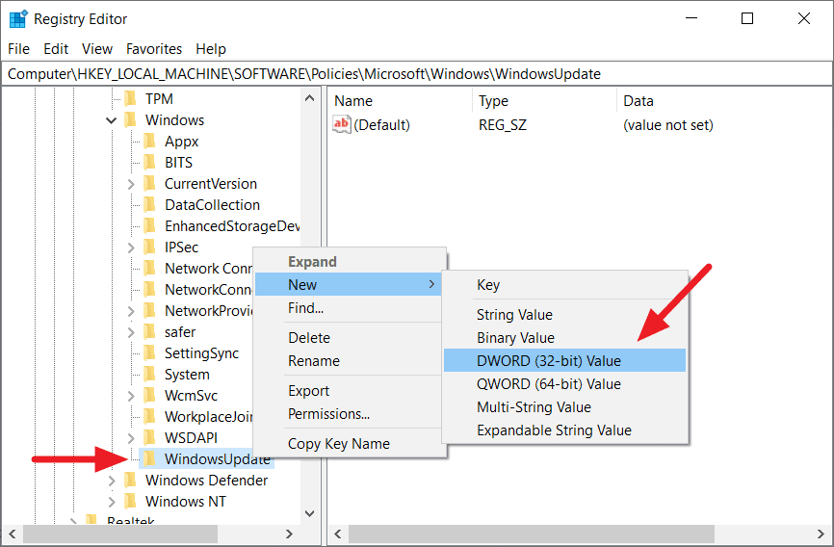Choose Permissions... in the context menu
The height and width of the screenshot is (547, 834).
[x=349, y=413]
